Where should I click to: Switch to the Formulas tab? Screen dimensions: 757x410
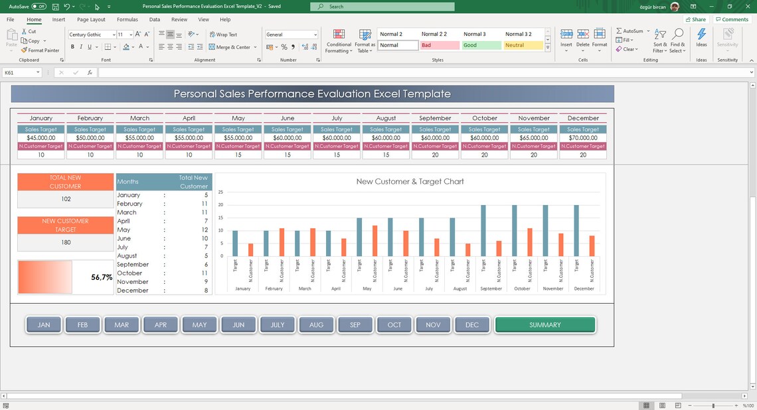coord(127,20)
